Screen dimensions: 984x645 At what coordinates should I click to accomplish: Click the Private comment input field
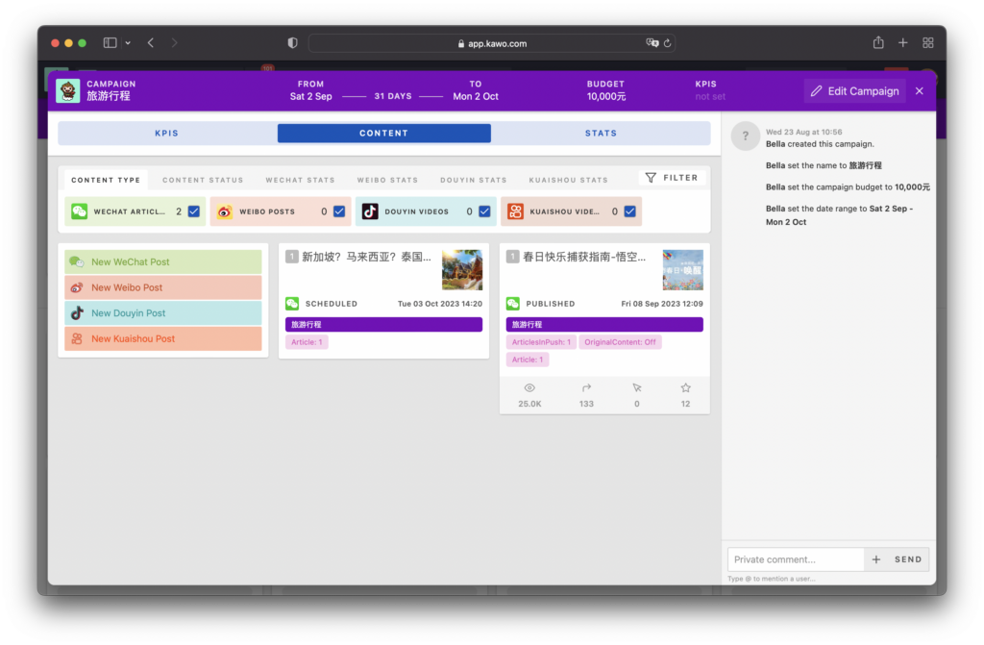coord(796,559)
